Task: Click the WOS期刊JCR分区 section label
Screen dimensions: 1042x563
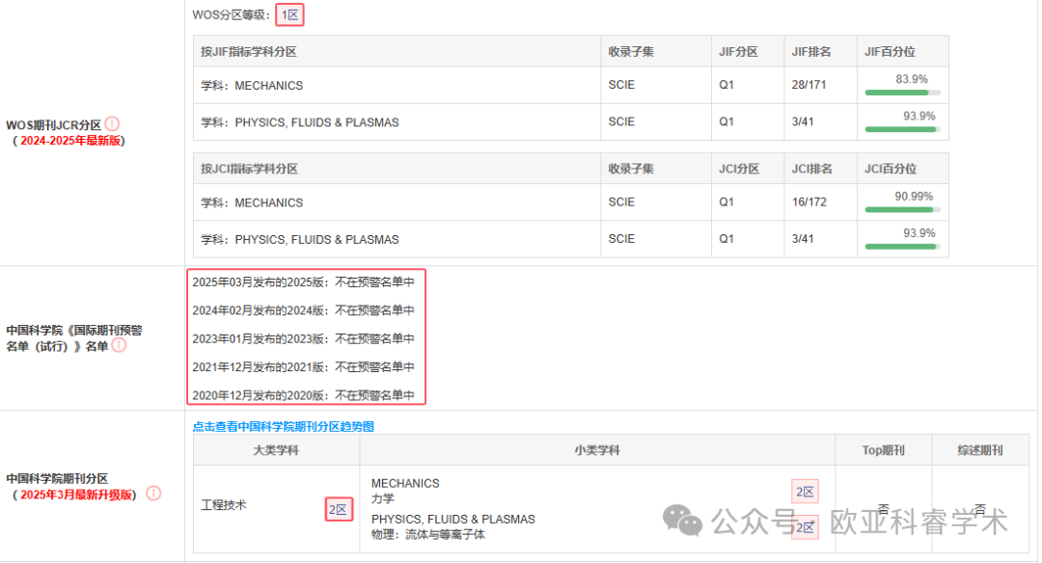Action: 54,124
